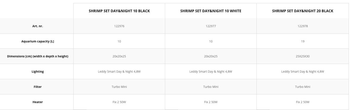Select the Art. nr. row label
Screen dimensions: 351x110
tap(38, 26)
